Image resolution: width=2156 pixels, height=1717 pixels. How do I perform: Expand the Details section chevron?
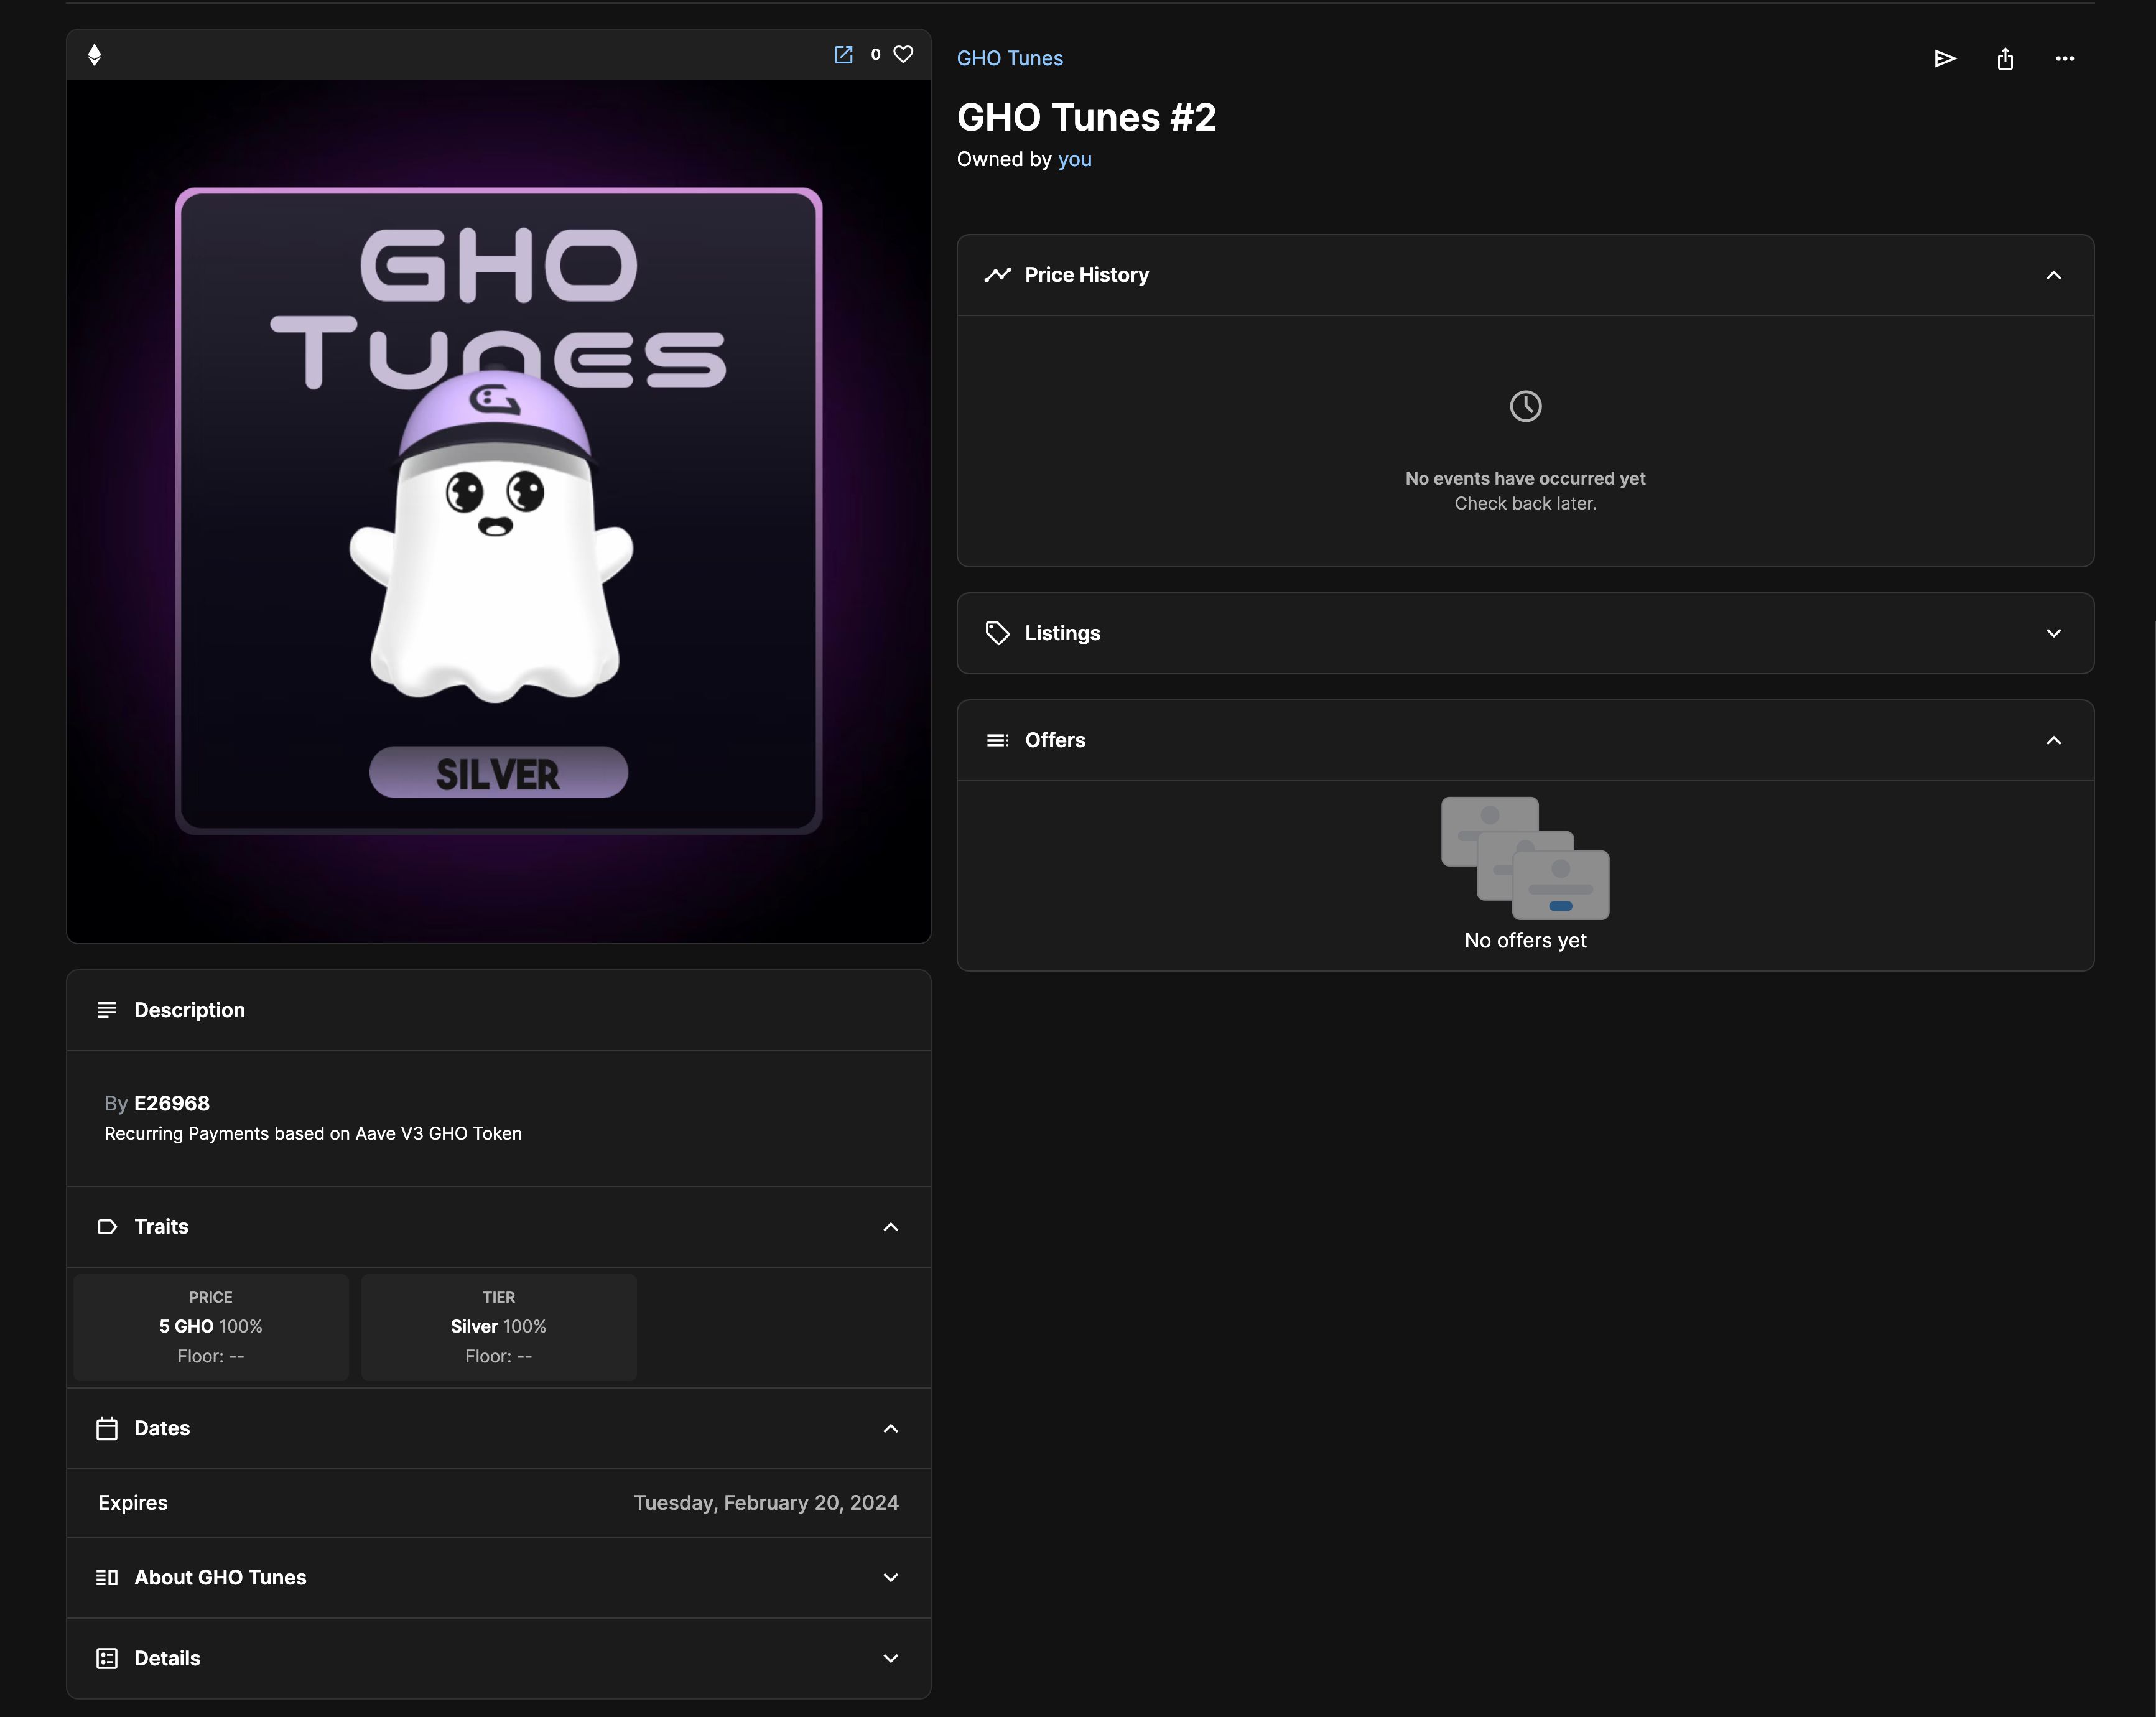(x=891, y=1658)
